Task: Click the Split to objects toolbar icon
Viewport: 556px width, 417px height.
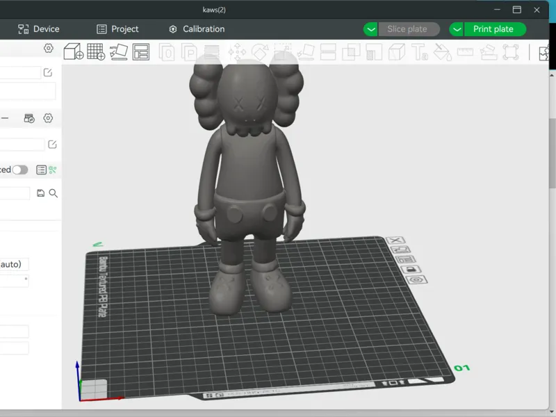Action: [x=167, y=53]
